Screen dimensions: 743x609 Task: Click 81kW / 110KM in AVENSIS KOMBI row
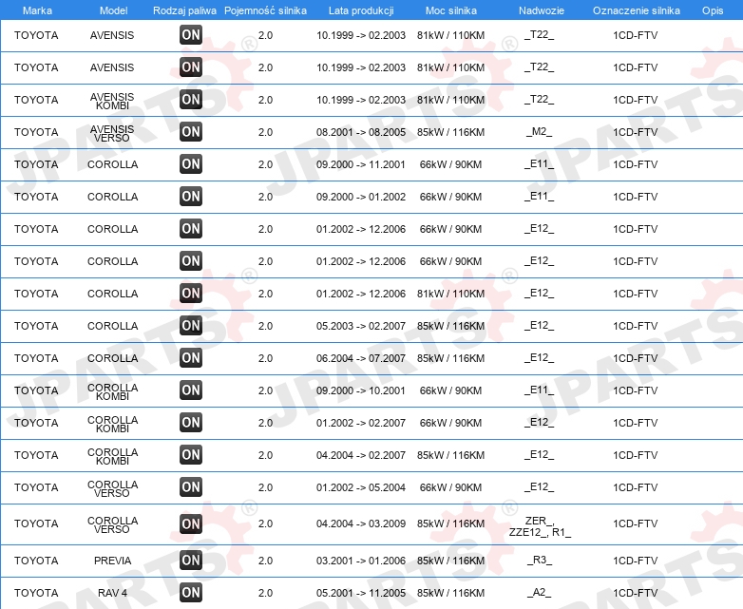(x=450, y=100)
